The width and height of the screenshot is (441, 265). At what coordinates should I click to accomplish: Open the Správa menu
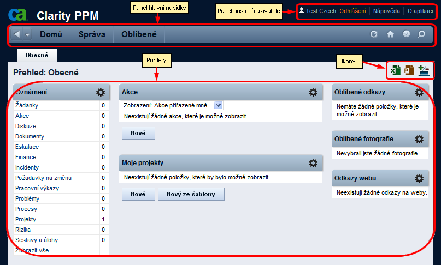pos(92,34)
